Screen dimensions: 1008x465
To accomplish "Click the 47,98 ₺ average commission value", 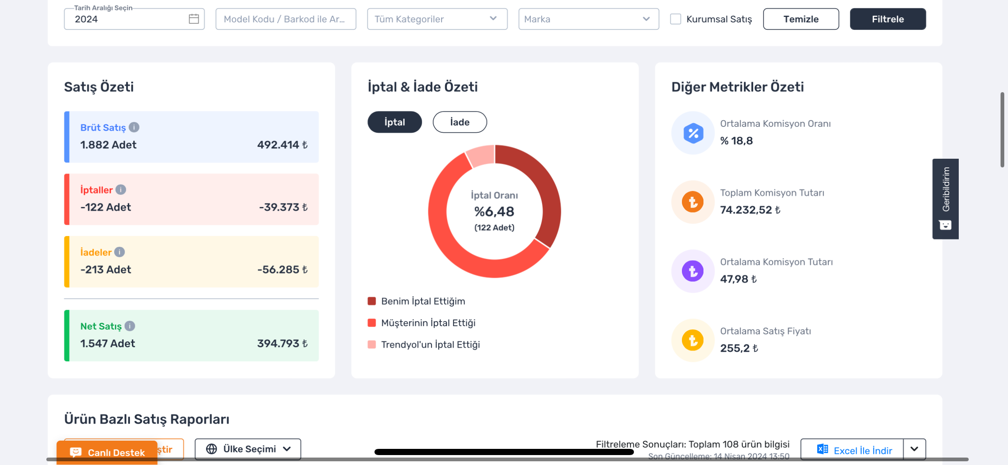I will click(738, 279).
